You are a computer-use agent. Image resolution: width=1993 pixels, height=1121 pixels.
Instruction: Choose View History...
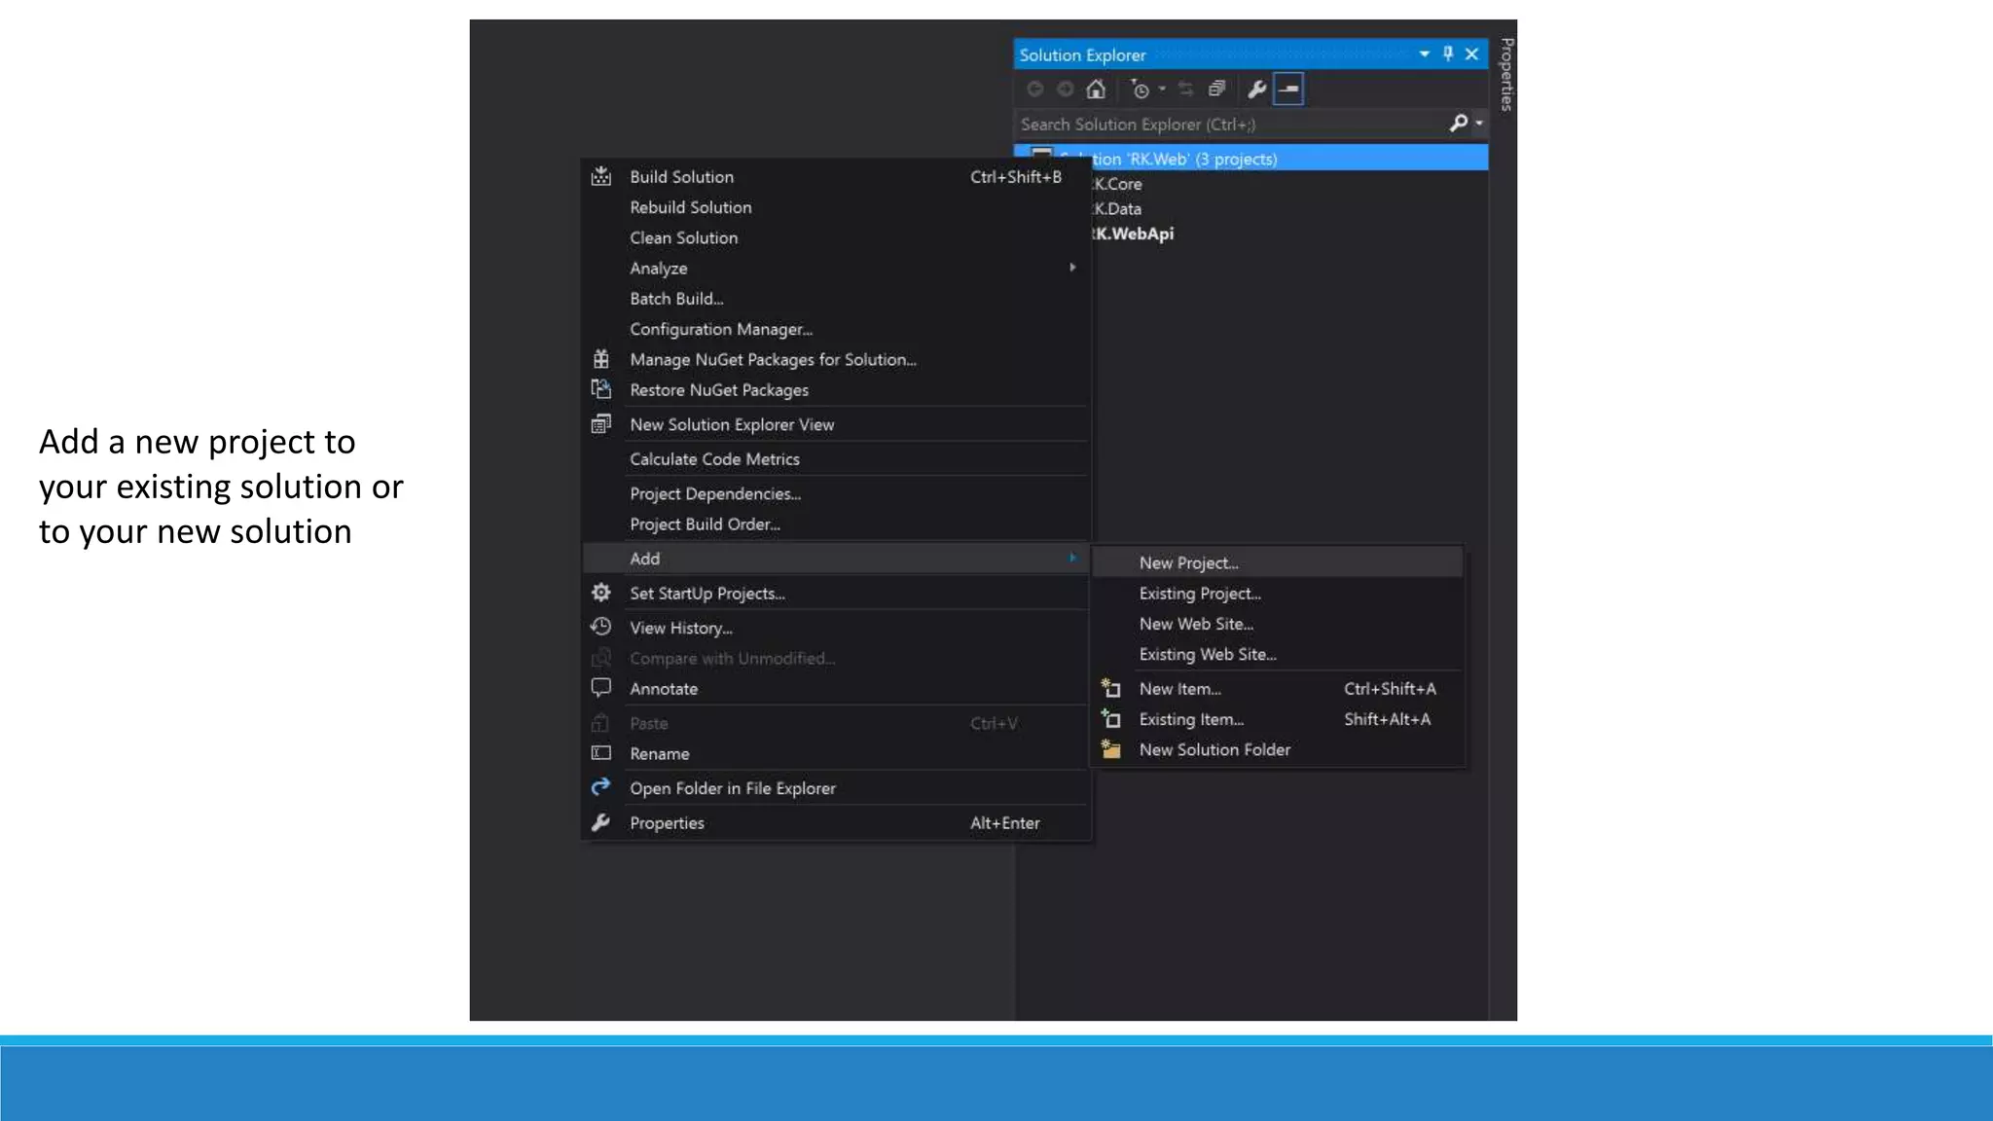pos(836,628)
